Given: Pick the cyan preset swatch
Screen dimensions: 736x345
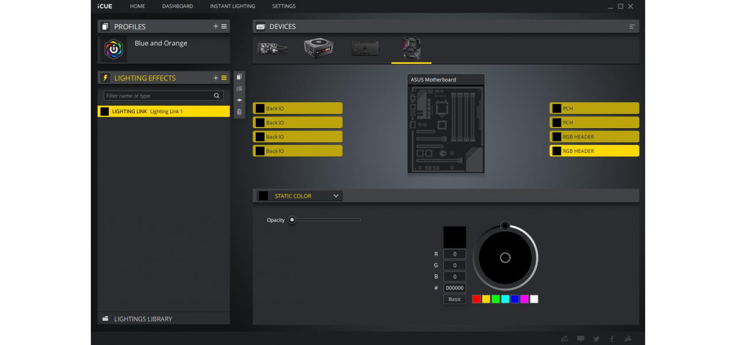Looking at the screenshot, I should [x=505, y=299].
